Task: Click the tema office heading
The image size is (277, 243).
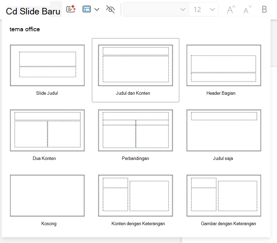Action: (x=24, y=29)
